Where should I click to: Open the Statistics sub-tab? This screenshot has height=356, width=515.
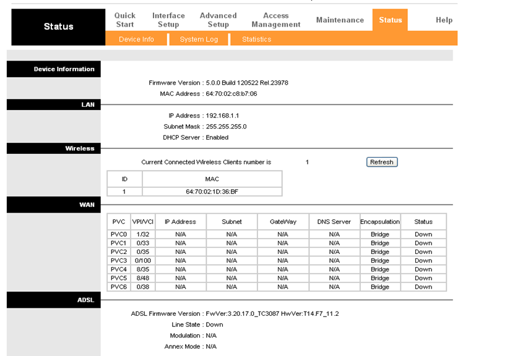[x=256, y=40]
